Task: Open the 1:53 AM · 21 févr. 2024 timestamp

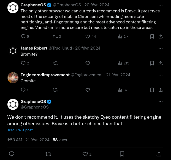Action: (28, 140)
